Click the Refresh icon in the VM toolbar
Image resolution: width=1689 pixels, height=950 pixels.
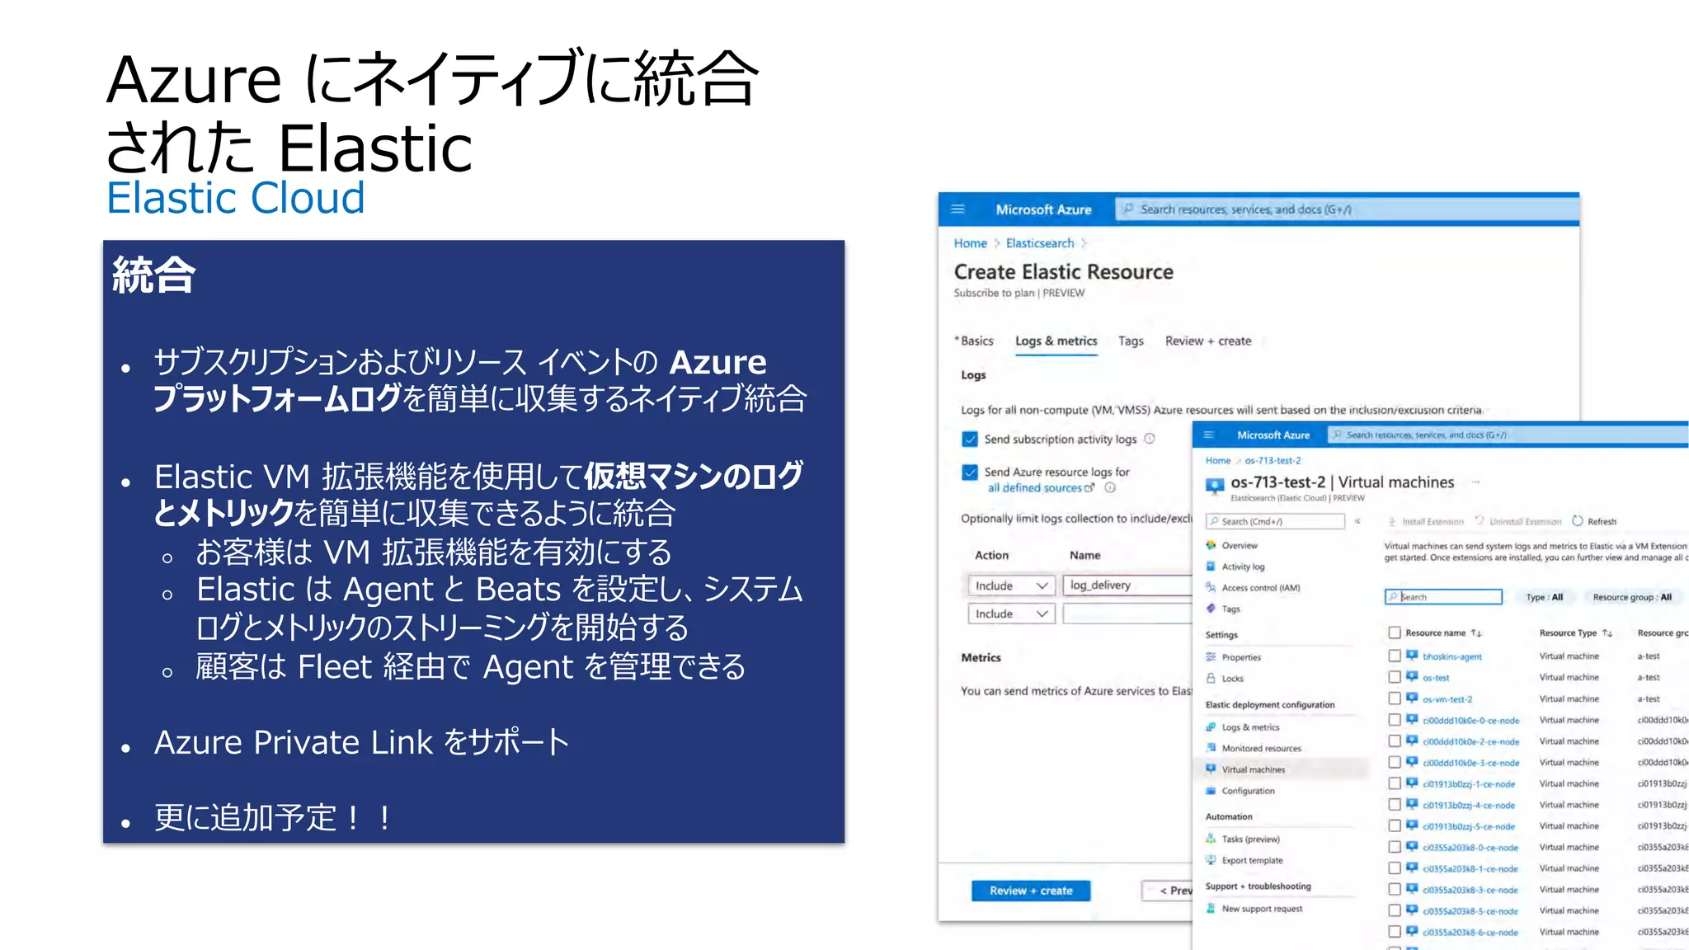coord(1578,521)
